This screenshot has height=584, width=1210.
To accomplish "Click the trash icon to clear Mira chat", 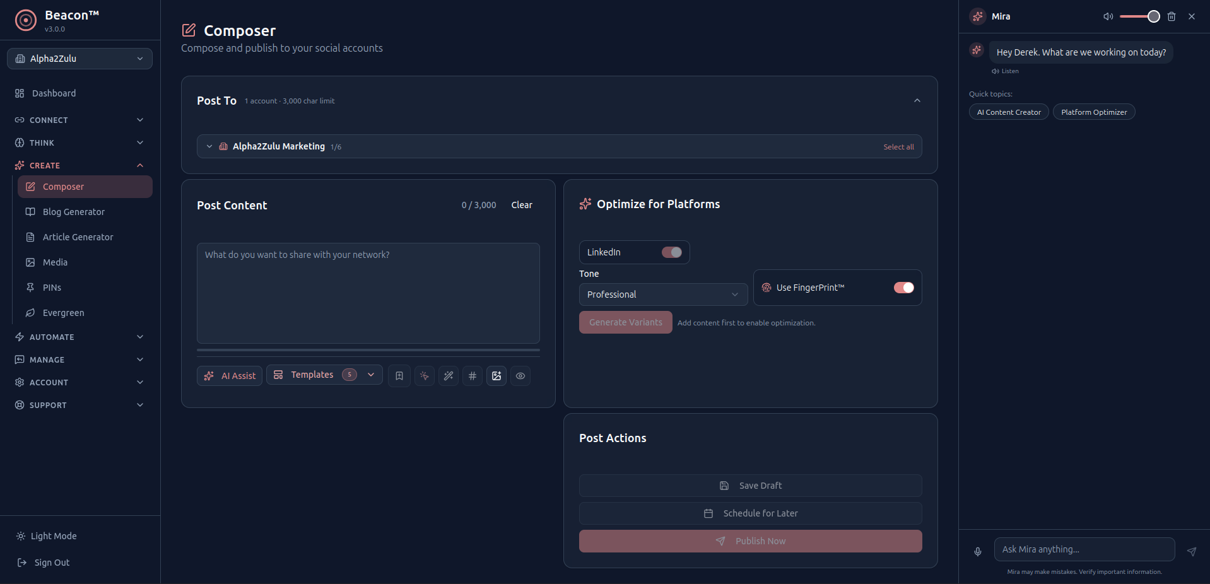I will [1172, 16].
